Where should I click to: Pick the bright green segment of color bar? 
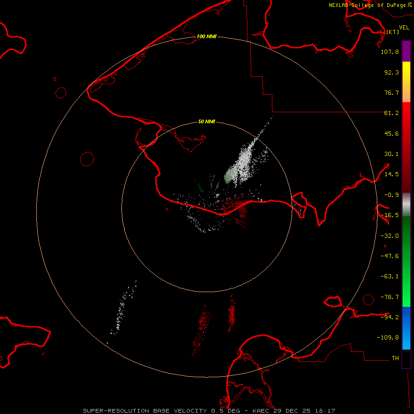click(406, 290)
